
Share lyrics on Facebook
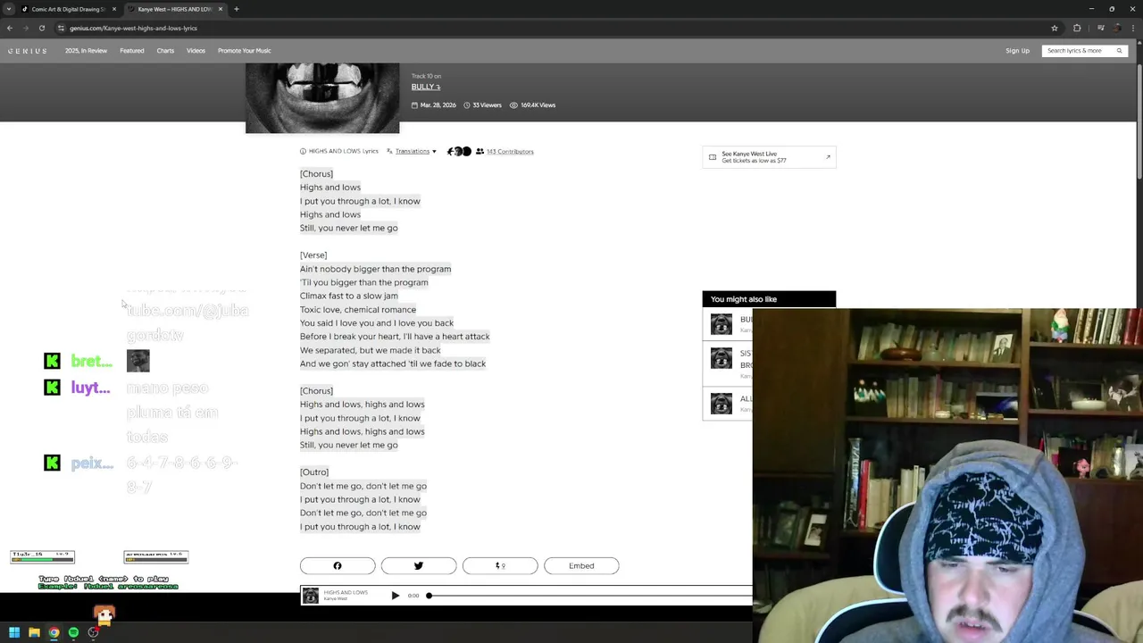[x=338, y=565]
